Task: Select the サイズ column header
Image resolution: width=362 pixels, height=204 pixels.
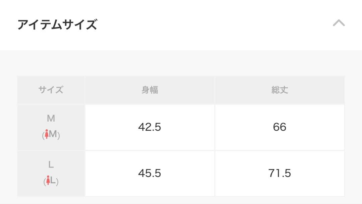Action: (x=51, y=90)
